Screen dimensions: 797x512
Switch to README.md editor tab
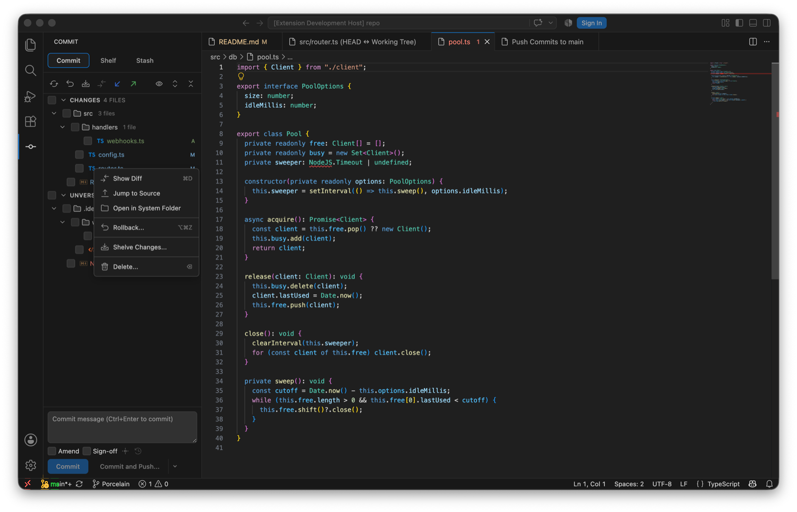[x=242, y=42]
